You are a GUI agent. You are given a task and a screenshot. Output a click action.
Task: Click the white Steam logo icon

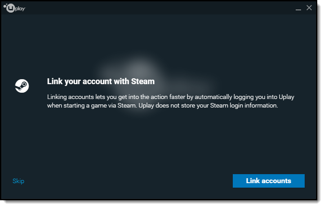[x=22, y=86]
